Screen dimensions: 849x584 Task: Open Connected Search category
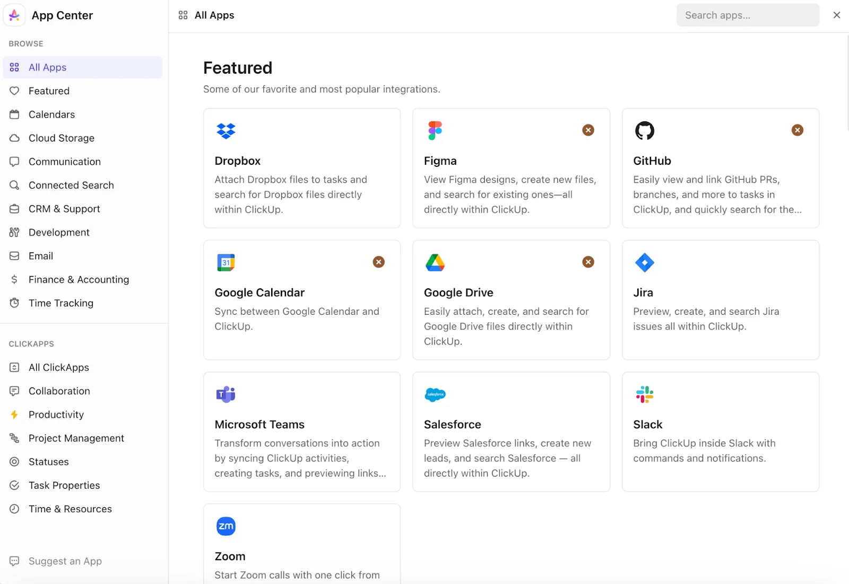point(83,185)
